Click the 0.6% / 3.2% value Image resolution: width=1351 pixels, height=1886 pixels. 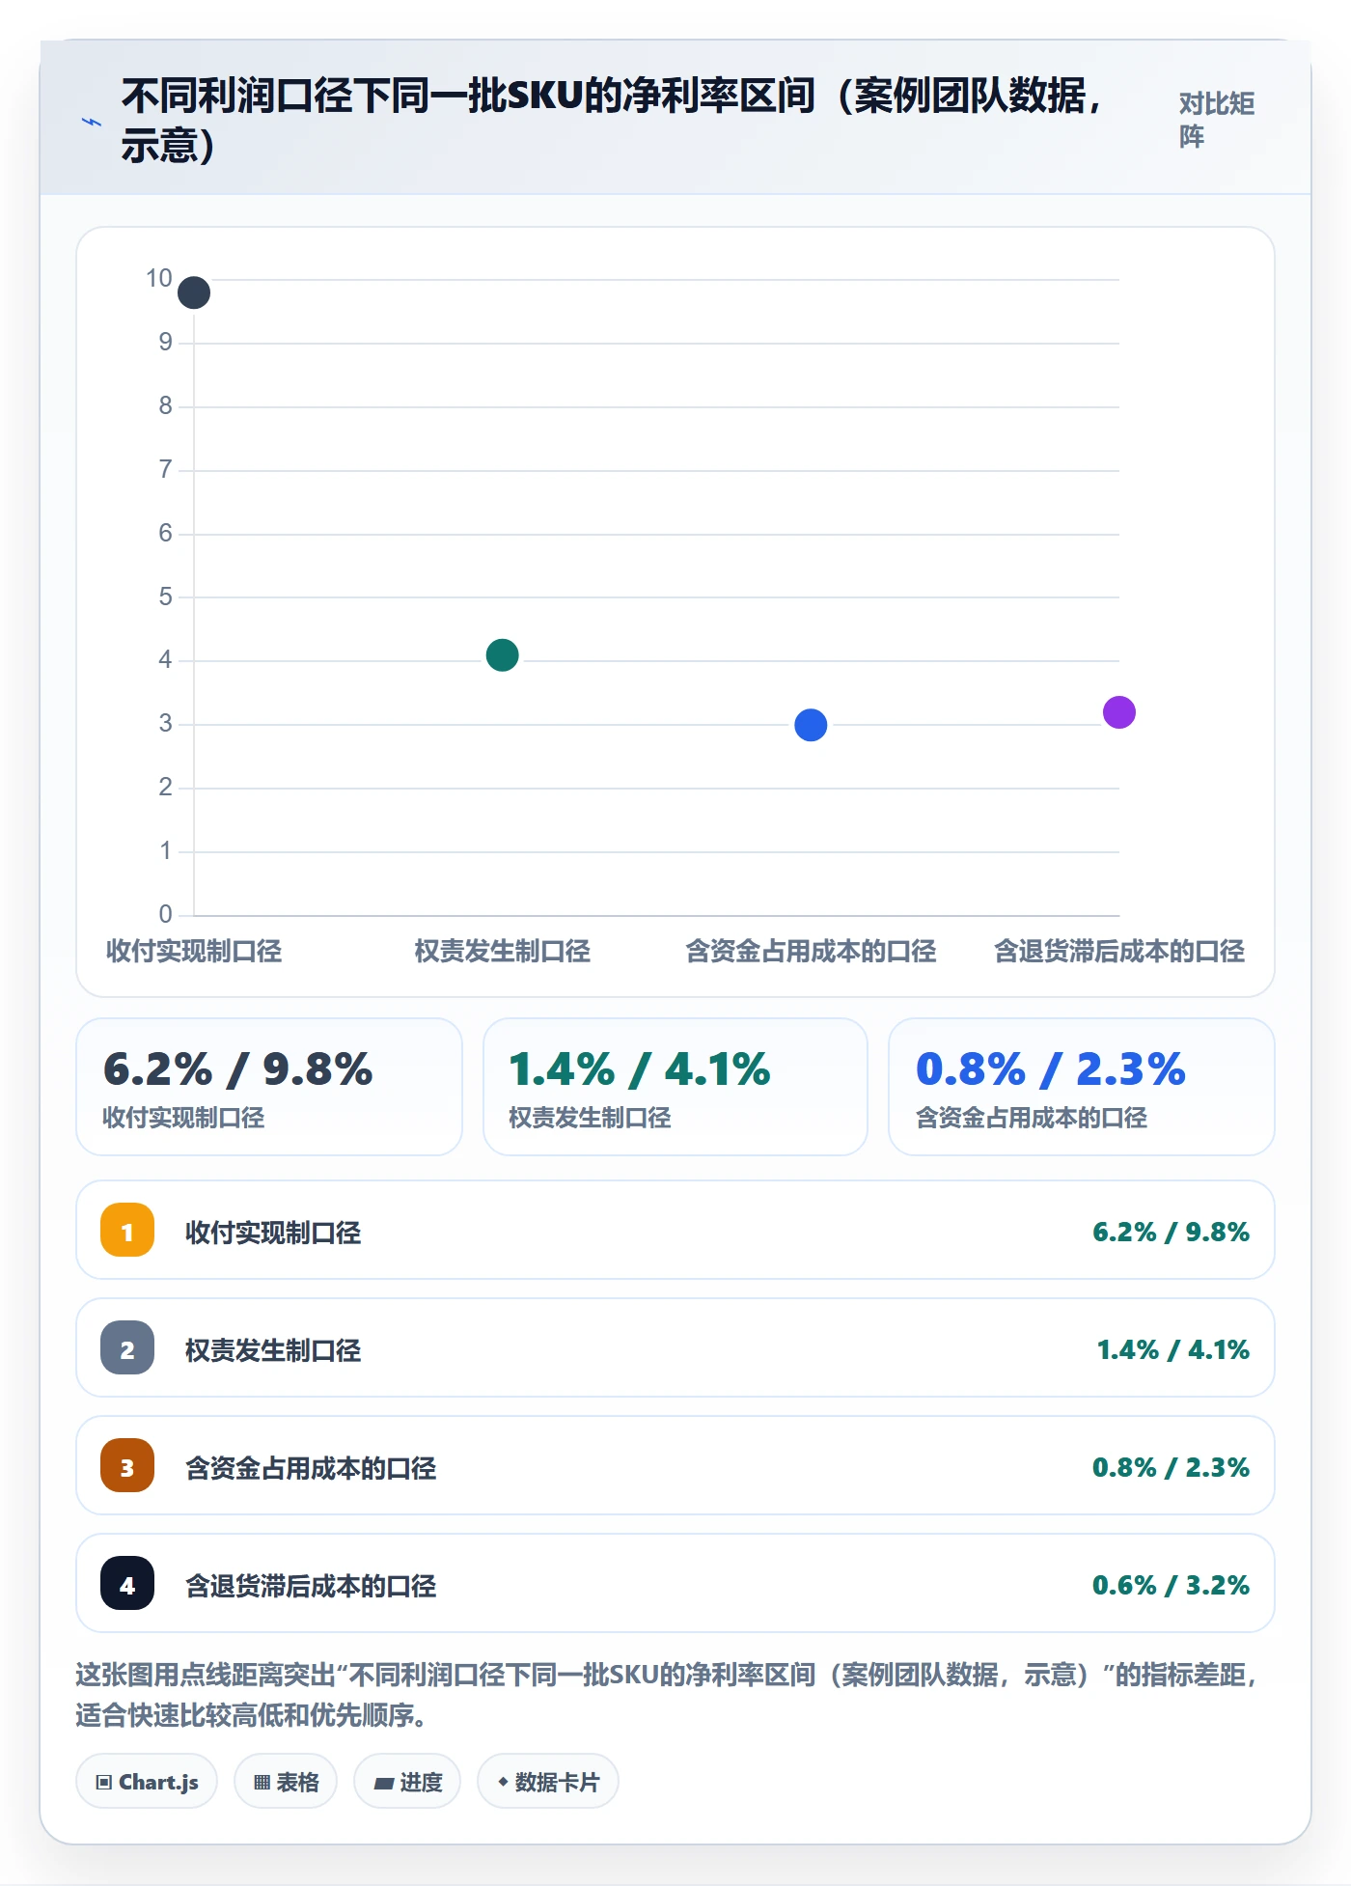click(x=1171, y=1585)
